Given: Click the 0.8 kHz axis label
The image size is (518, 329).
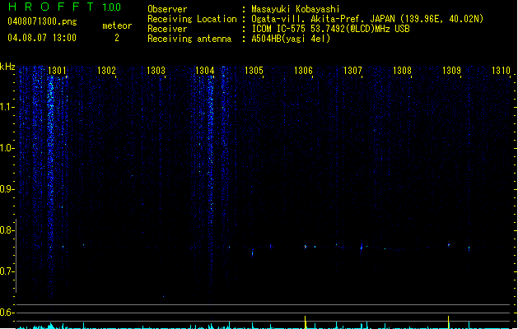Looking at the screenshot, I should [x=7, y=230].
